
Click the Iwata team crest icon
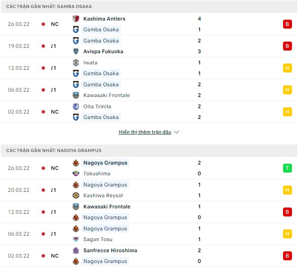pyautogui.click(x=76, y=63)
